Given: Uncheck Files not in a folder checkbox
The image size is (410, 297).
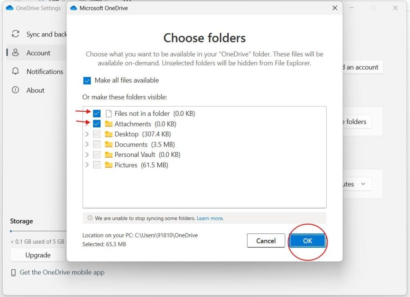Looking at the screenshot, I should tap(97, 113).
